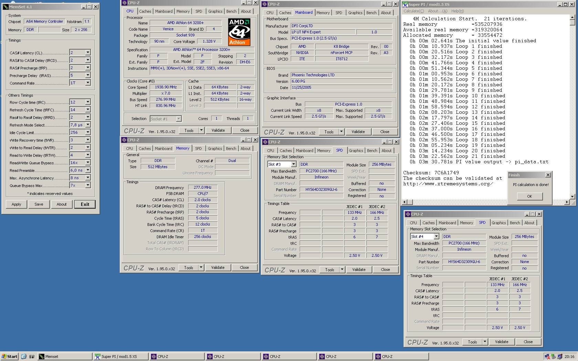Click the 'LP UT NF4 Expert' model value
The width and height of the screenshot is (578, 361).
tap(323, 32)
